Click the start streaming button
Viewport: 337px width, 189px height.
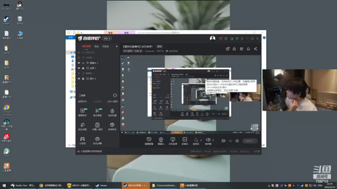[x=250, y=141]
